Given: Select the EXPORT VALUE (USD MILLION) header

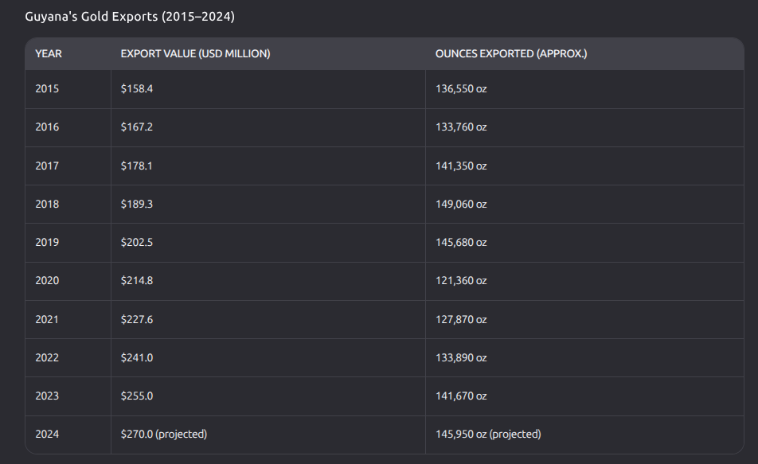Looking at the screenshot, I should pos(195,54).
